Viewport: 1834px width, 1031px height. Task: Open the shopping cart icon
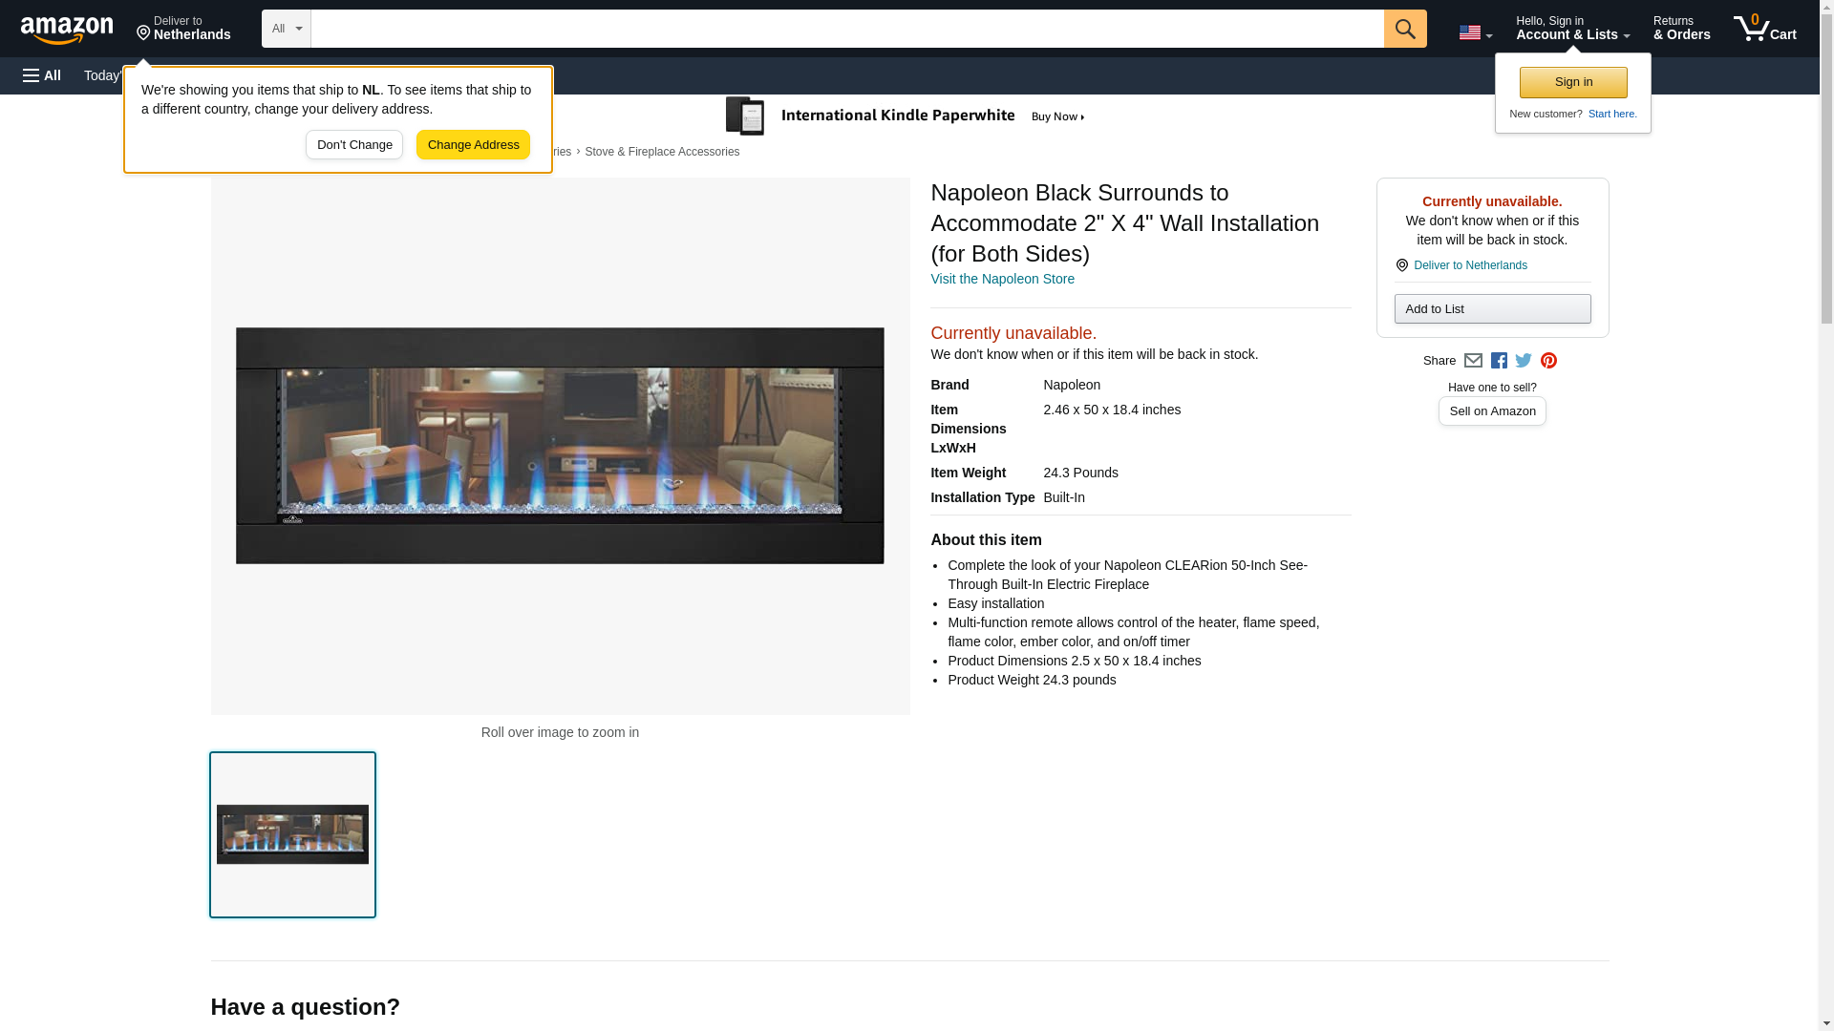coord(1764,29)
